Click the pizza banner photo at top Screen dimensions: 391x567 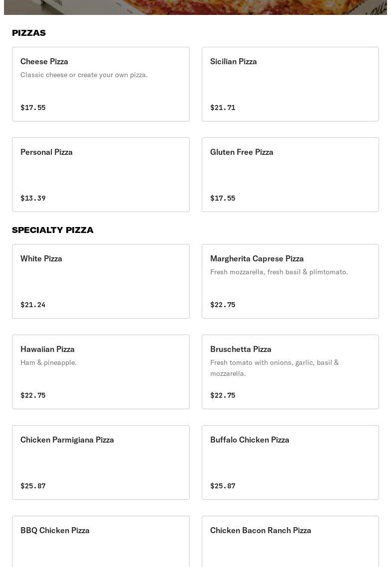[x=195, y=7]
